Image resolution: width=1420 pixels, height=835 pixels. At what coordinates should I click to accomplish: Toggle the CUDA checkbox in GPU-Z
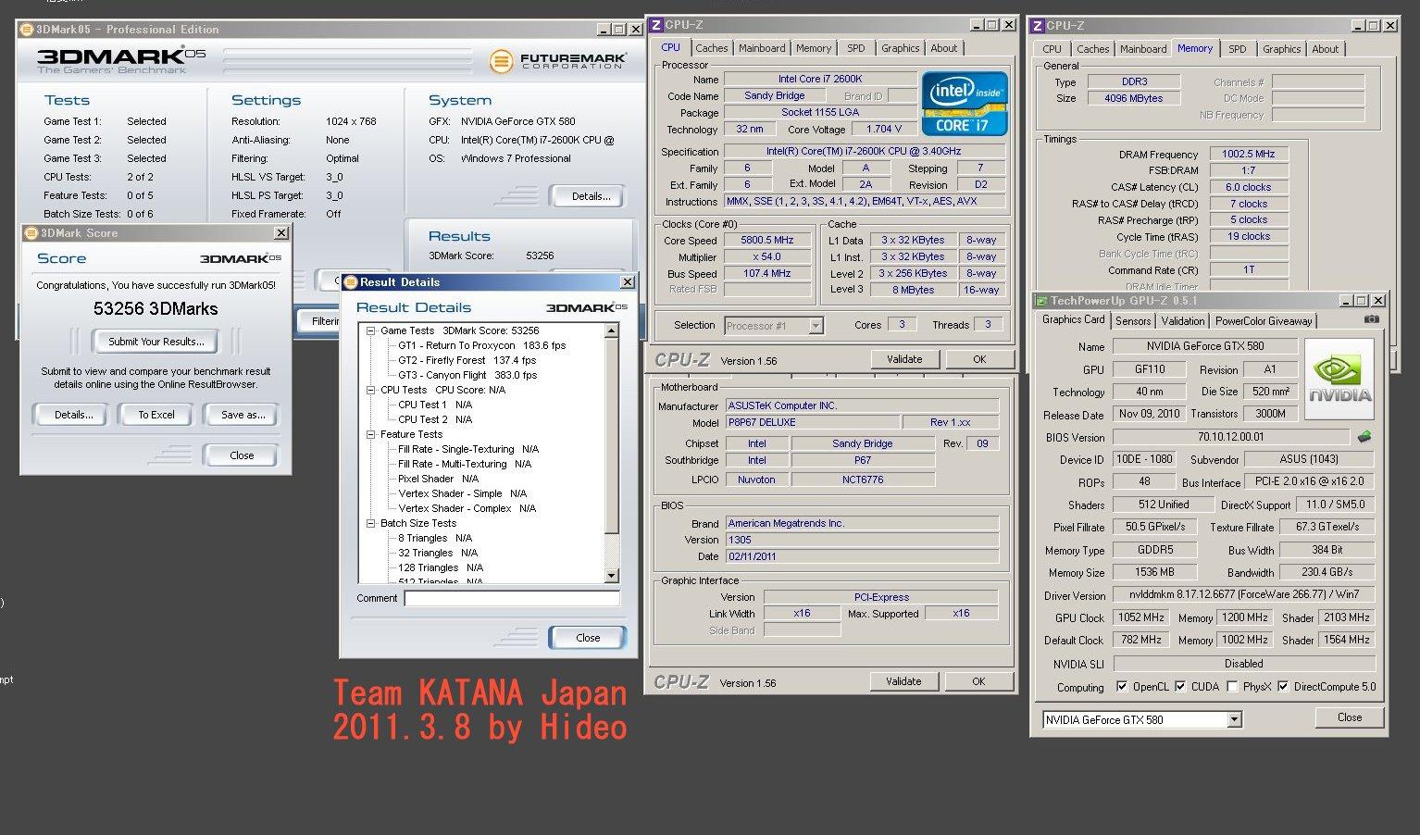1180,687
